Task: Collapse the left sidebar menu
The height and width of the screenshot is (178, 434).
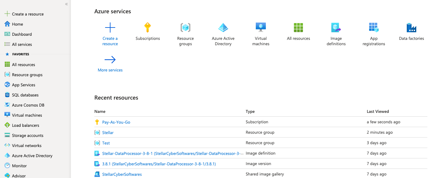Action: click(x=66, y=4)
